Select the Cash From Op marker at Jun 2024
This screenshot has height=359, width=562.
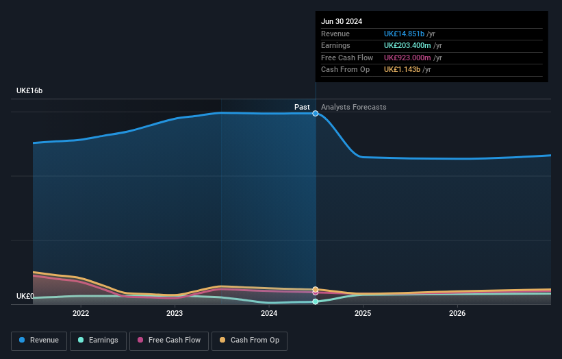[x=316, y=289]
